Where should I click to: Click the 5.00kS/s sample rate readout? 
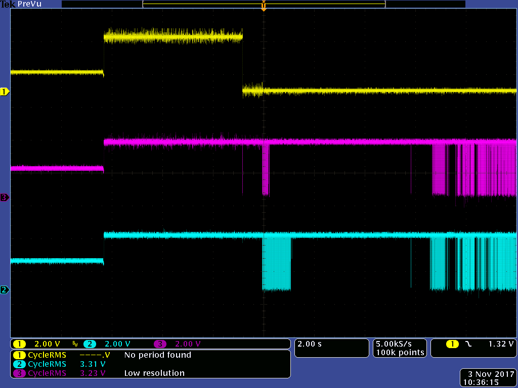click(x=394, y=344)
